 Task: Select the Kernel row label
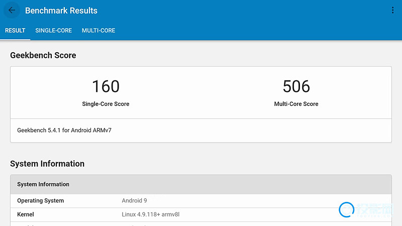(x=26, y=214)
